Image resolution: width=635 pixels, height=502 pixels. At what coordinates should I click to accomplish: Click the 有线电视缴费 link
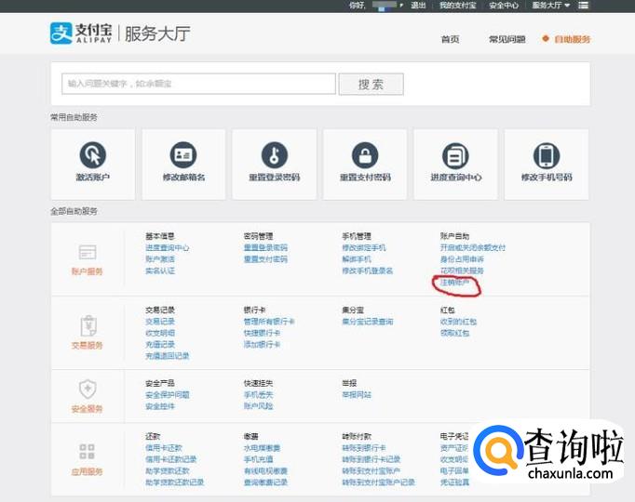pyautogui.click(x=265, y=471)
